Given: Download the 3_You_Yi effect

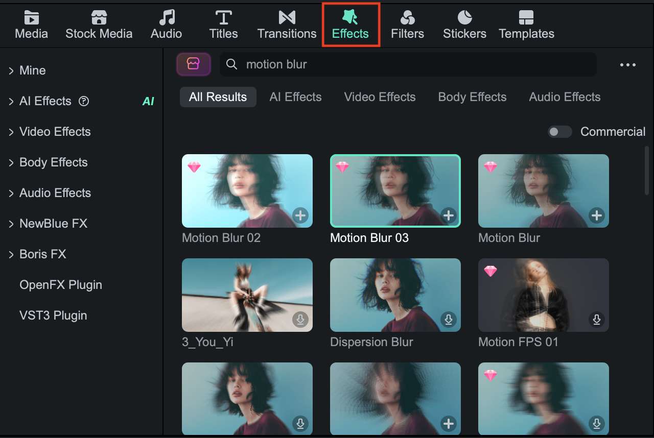Looking at the screenshot, I should click(x=300, y=320).
